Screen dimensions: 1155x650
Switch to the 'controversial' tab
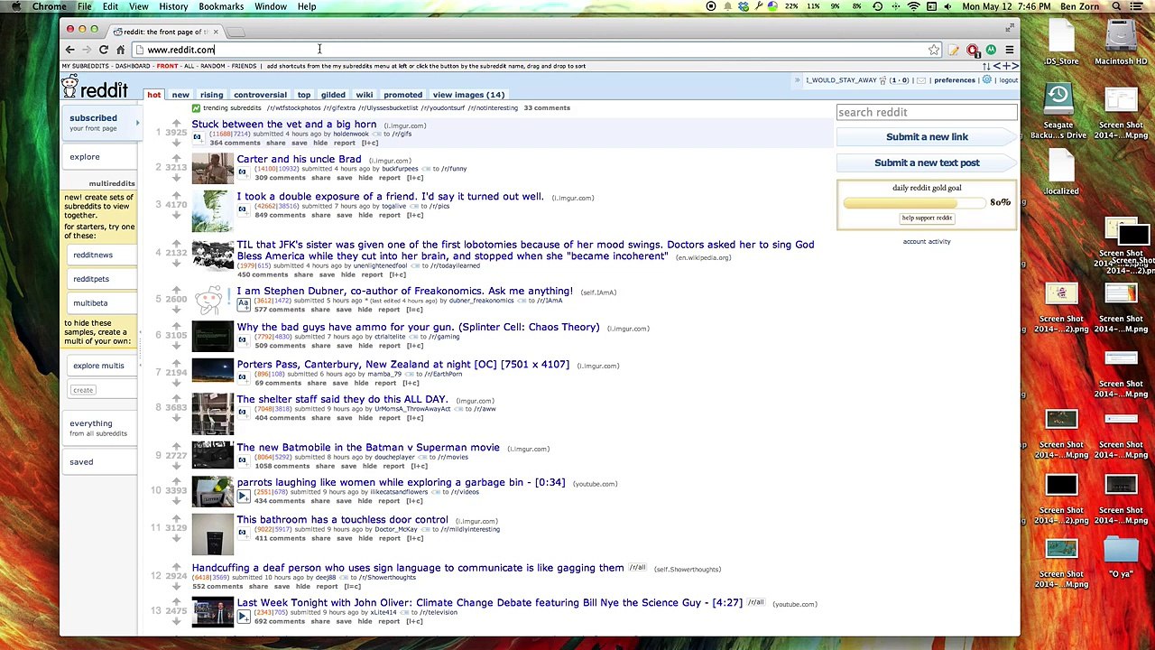(260, 95)
